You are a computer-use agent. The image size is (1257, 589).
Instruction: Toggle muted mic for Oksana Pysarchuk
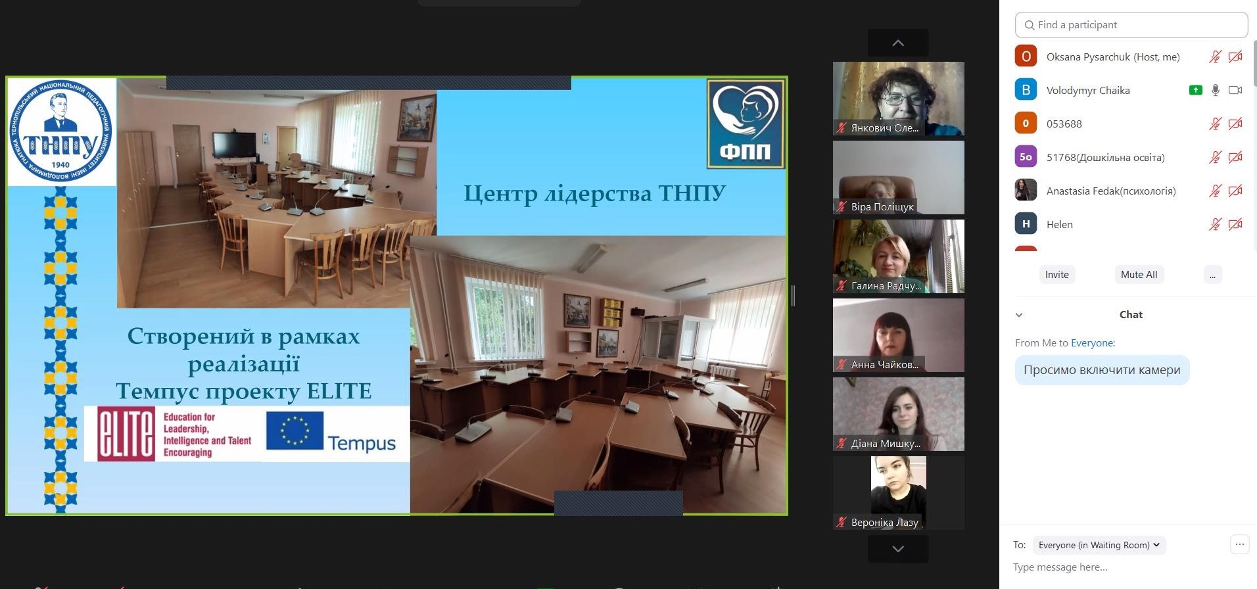1215,57
